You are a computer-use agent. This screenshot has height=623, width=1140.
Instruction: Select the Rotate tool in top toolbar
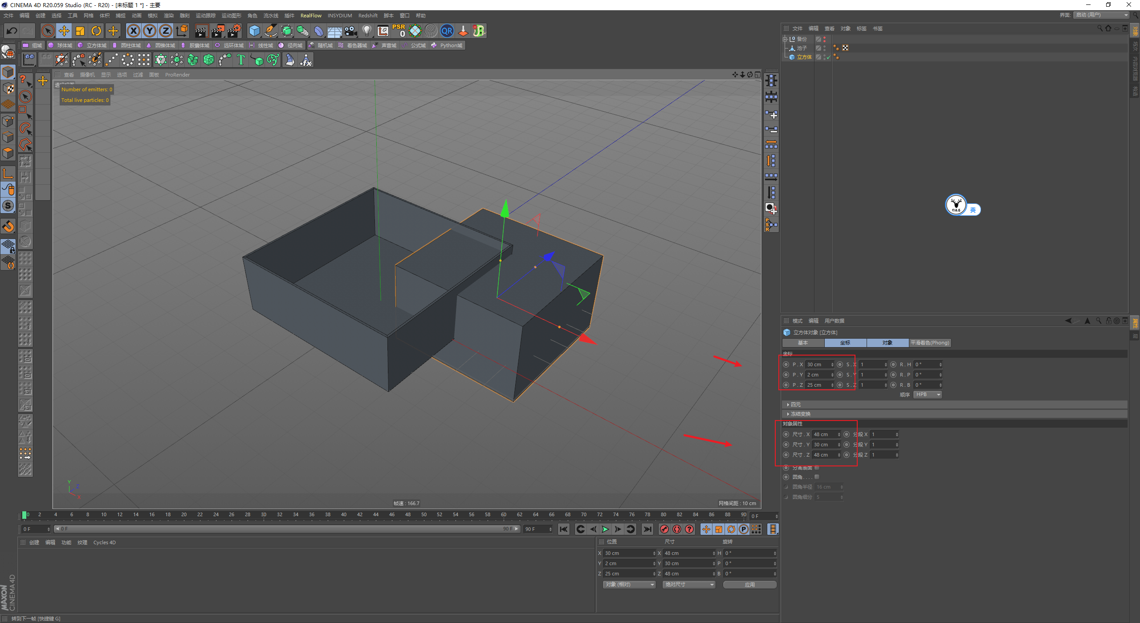click(96, 31)
